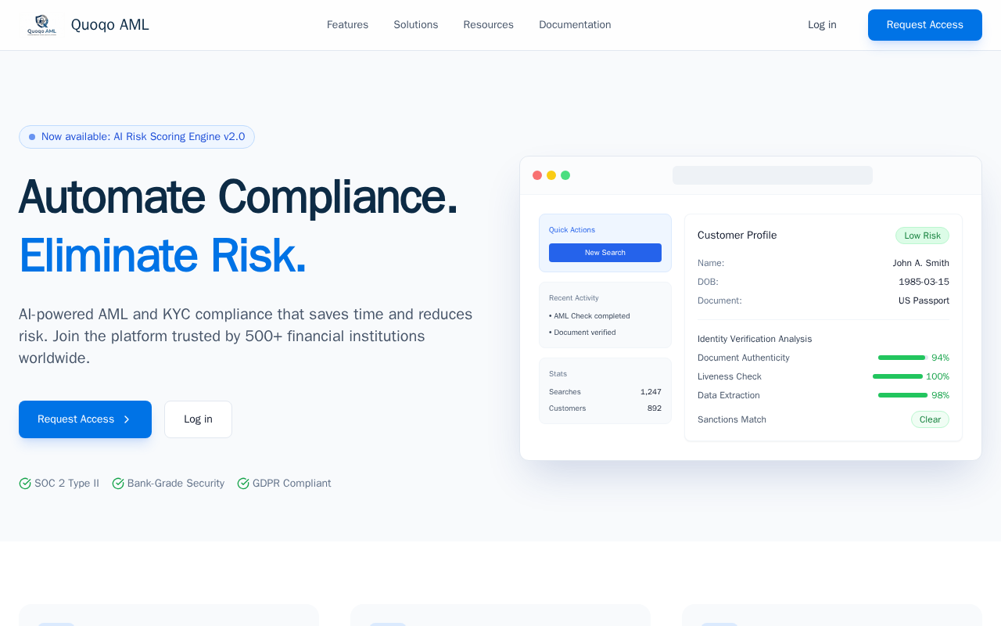Click the Data Extraction progress bar

click(x=903, y=395)
